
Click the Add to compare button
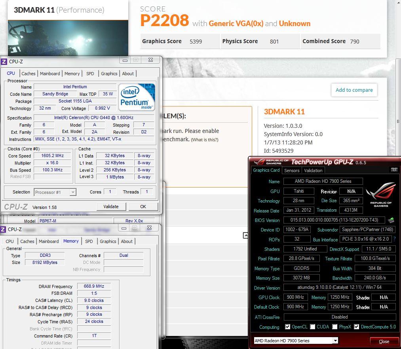coord(354,90)
